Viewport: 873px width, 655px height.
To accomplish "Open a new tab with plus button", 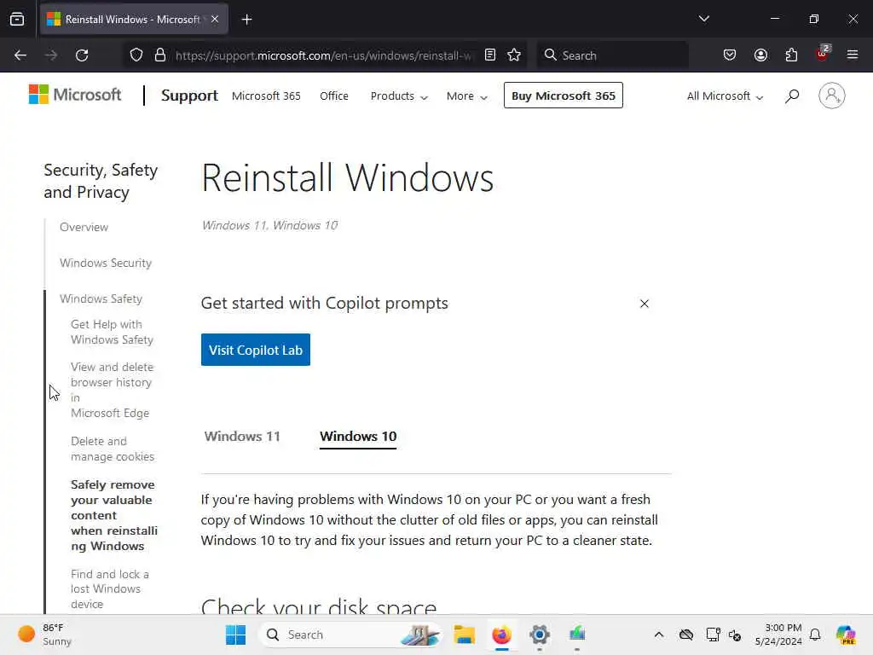I will click(246, 20).
